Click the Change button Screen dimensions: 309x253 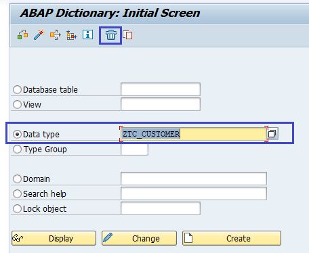pos(139,238)
